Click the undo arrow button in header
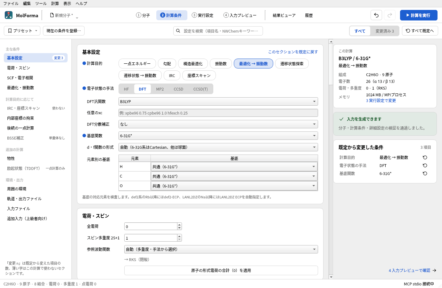 376,15
